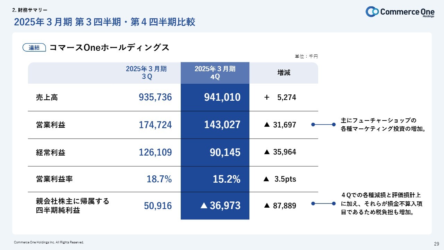Click the 2. 財務サマリー section label
444x250 pixels.
click(x=30, y=10)
